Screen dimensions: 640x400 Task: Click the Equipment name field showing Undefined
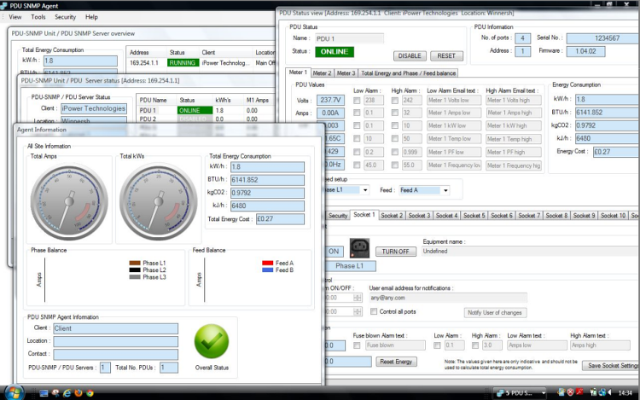[529, 251]
